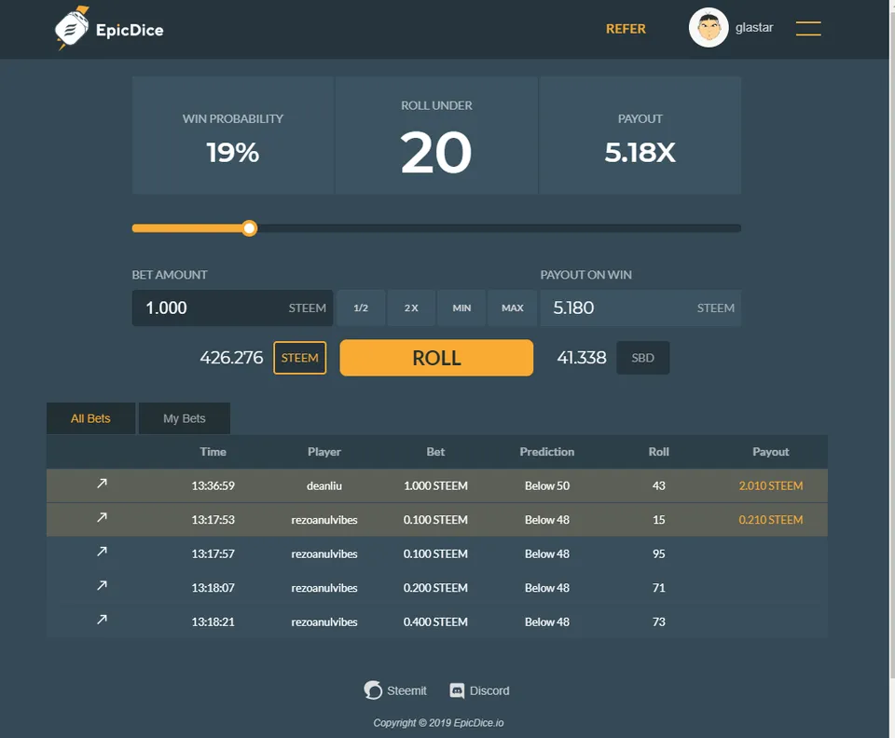Viewport: 895px width, 738px height.
Task: Click the glastar user avatar
Action: (x=709, y=27)
